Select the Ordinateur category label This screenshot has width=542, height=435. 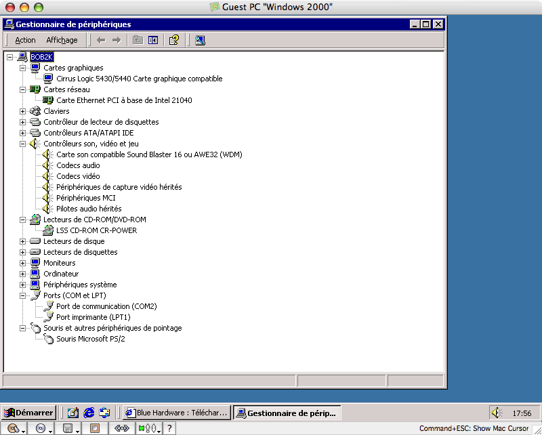(x=61, y=274)
